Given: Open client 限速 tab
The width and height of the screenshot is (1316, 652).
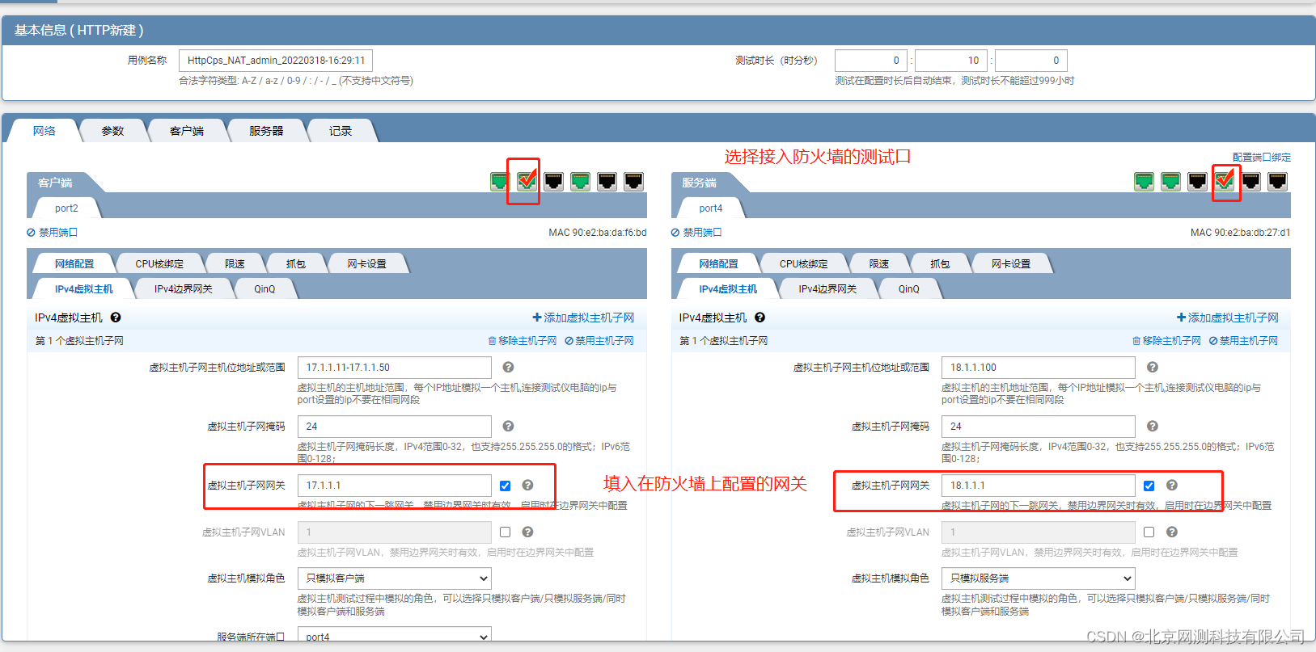Looking at the screenshot, I should 235,264.
